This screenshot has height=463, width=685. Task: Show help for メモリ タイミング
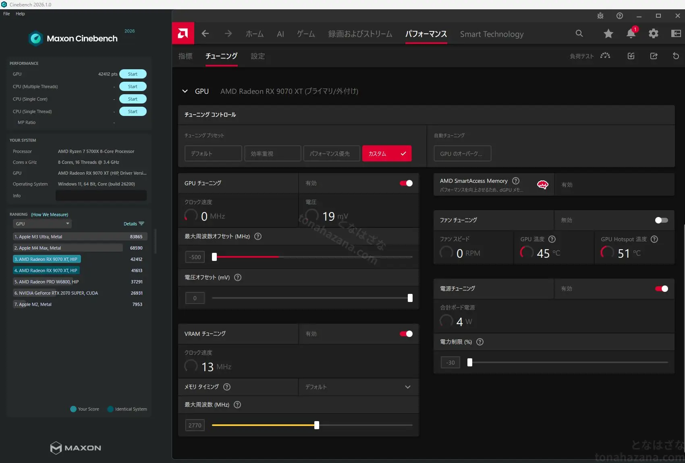(x=227, y=387)
